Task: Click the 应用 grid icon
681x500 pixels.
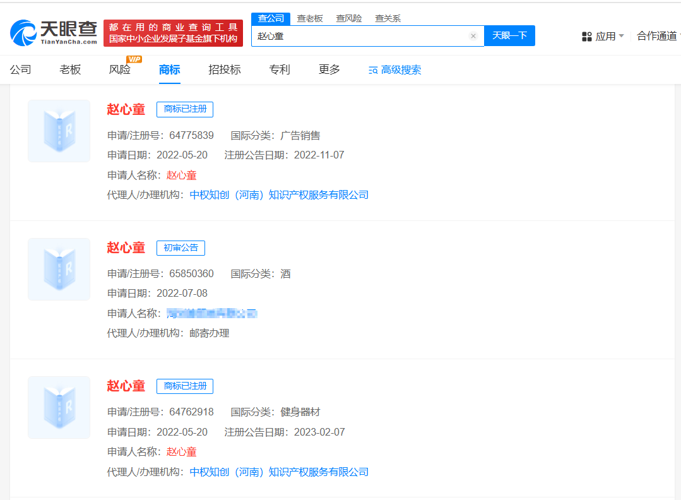Action: 586,37
